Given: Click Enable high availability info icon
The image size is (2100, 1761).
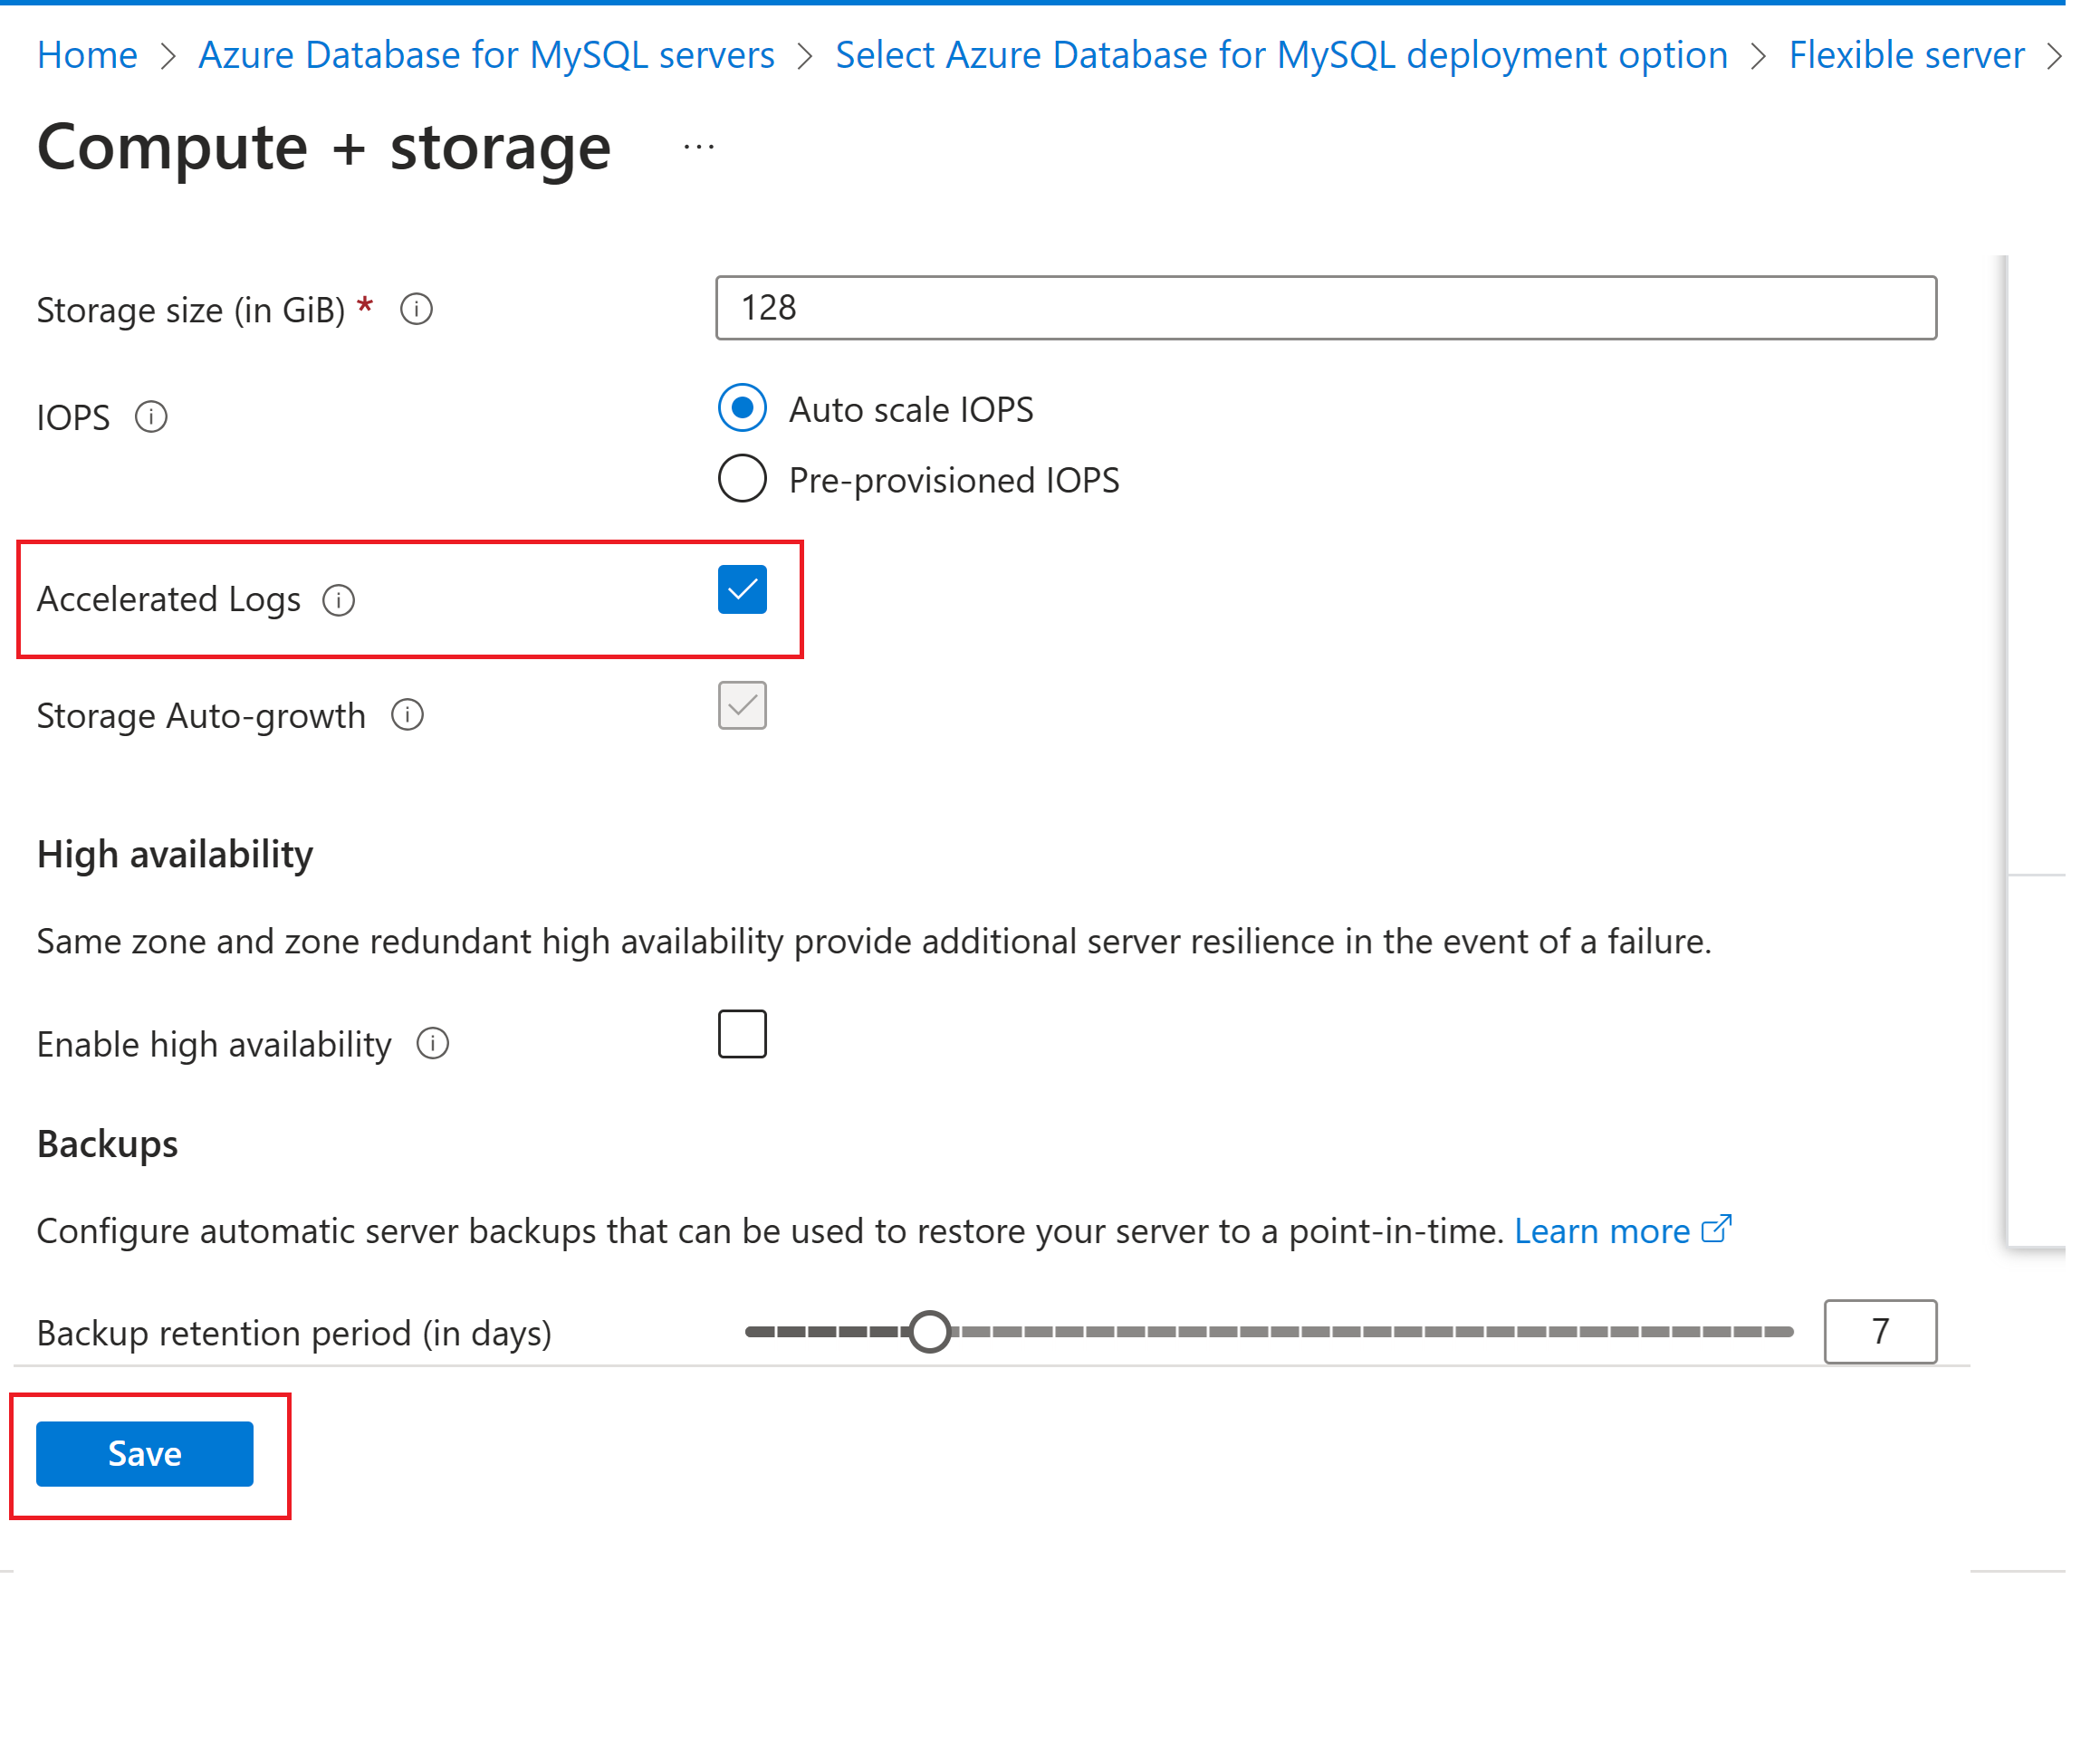Looking at the screenshot, I should [x=433, y=1044].
